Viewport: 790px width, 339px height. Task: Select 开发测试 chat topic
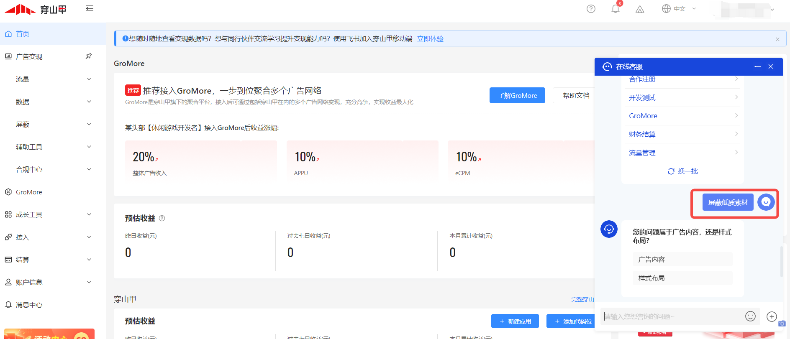(x=683, y=97)
